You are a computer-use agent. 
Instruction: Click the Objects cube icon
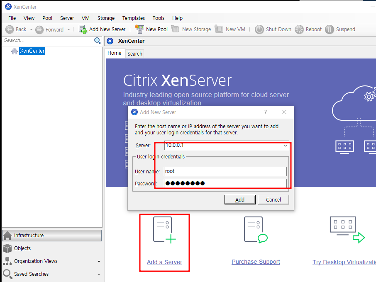pos(7,248)
